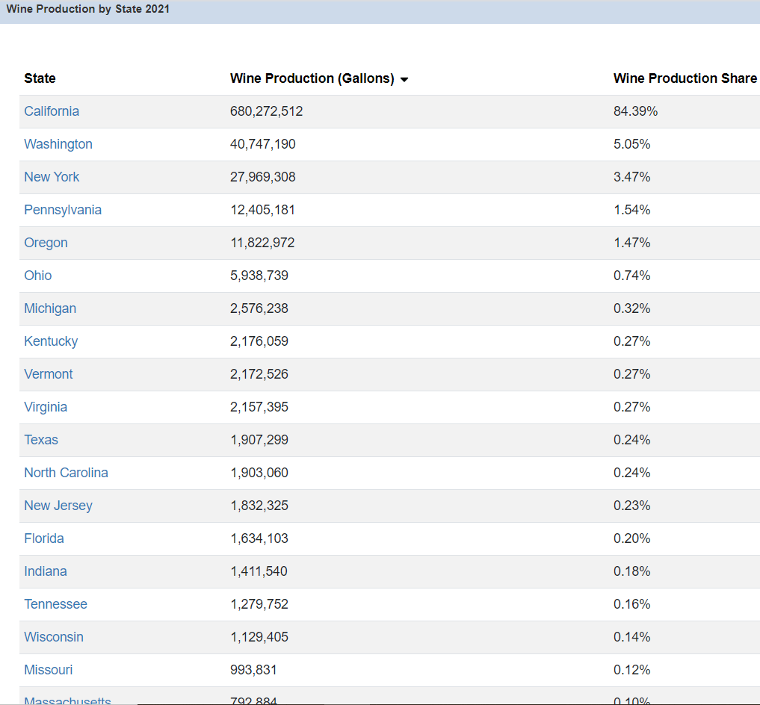Click the State column header

[40, 78]
